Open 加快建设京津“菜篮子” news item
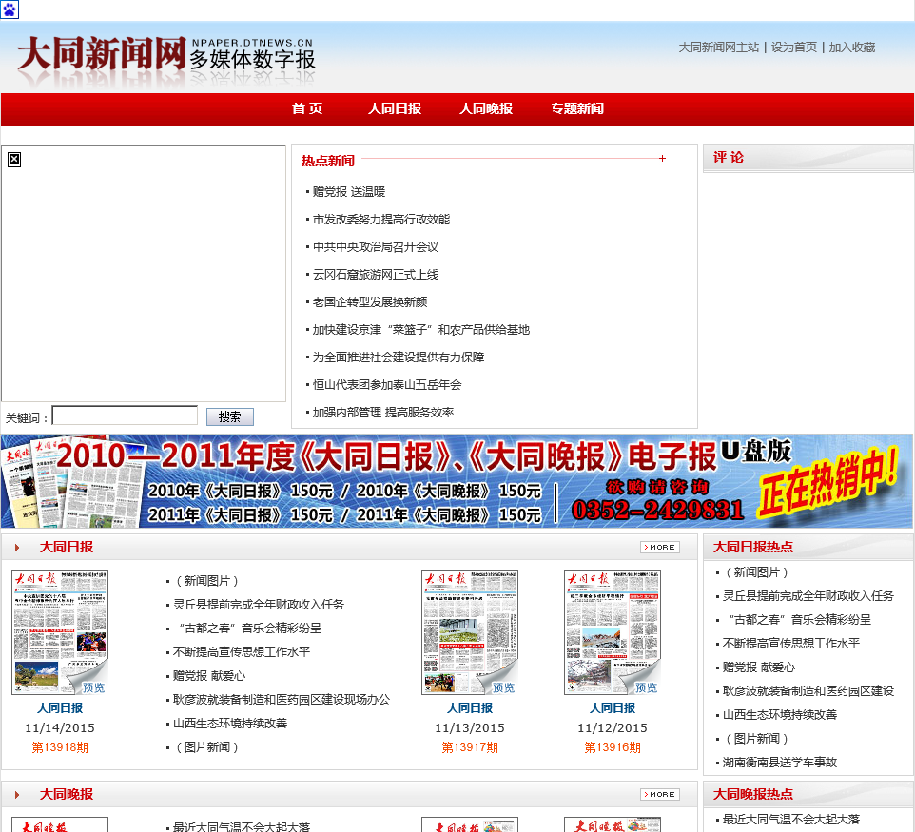Viewport: 915px width, 832px height. (420, 330)
